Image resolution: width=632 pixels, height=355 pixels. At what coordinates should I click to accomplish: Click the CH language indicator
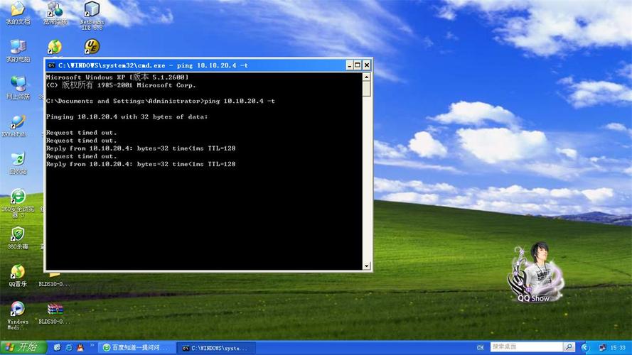(x=480, y=348)
